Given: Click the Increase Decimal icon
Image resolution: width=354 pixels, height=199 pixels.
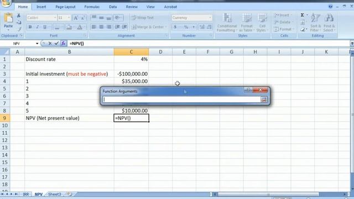Looking at the screenshot, I should pyautogui.click(x=202, y=27).
